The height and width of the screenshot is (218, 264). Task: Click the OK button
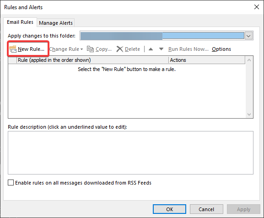(169, 209)
